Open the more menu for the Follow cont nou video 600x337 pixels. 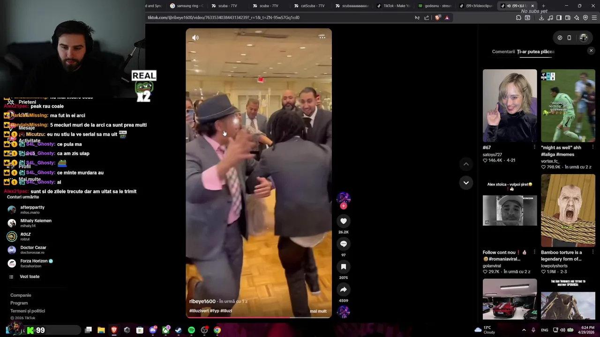point(534,252)
